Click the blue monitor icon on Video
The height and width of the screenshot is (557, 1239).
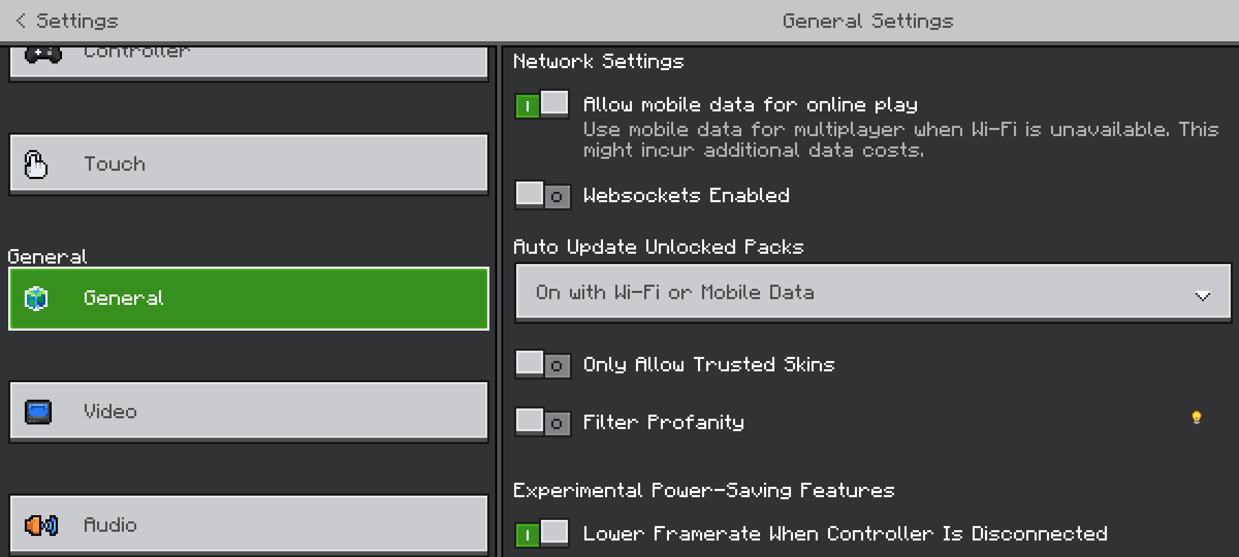pyautogui.click(x=38, y=412)
